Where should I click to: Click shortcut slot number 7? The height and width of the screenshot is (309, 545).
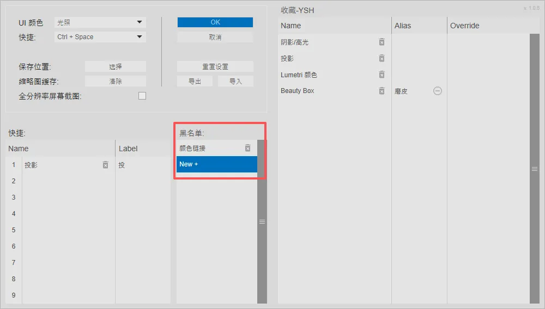coord(14,263)
